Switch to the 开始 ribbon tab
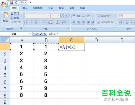The height and width of the screenshot is (105, 135). [14, 8]
